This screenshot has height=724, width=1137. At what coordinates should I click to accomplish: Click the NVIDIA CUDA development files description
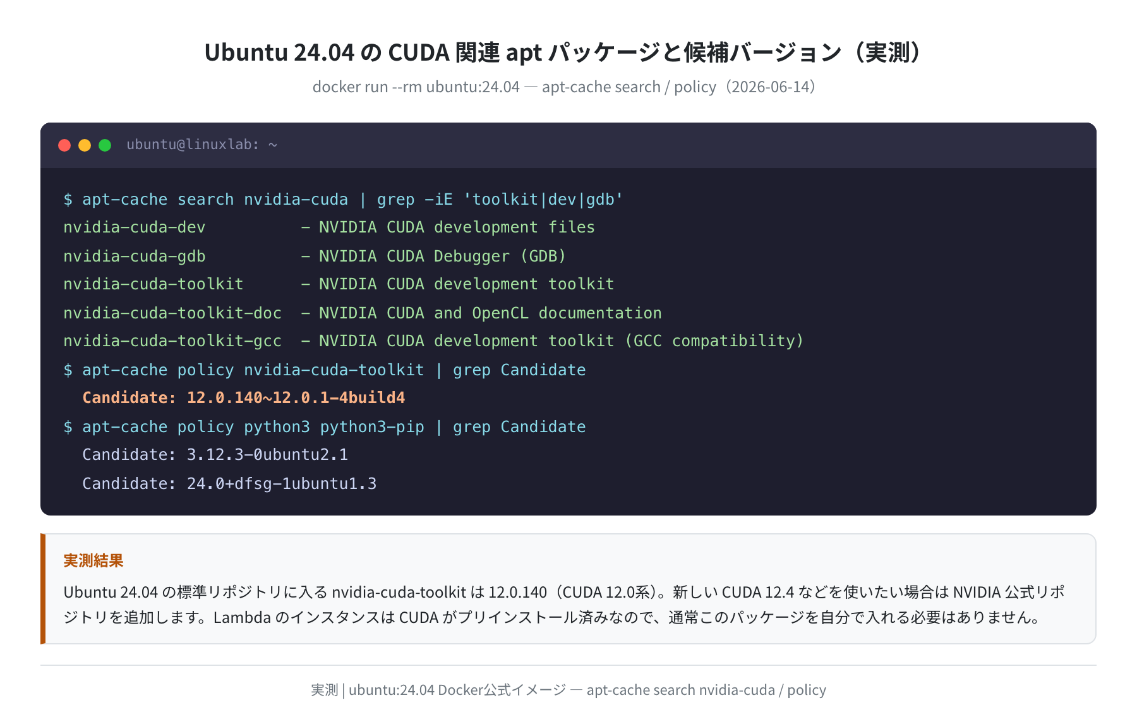point(457,227)
